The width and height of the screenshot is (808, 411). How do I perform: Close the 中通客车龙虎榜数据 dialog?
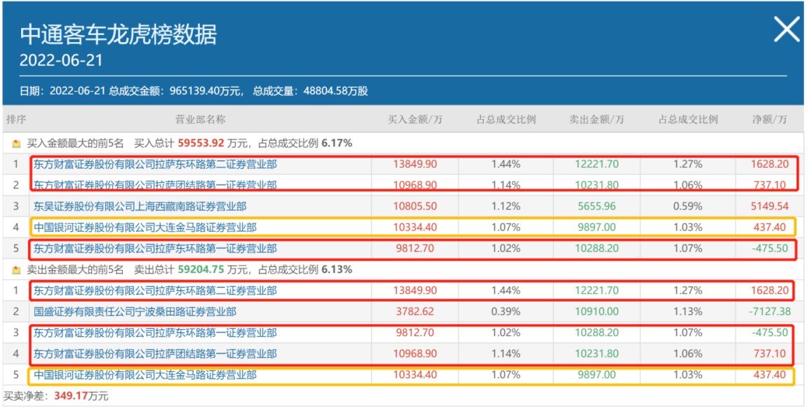[787, 29]
